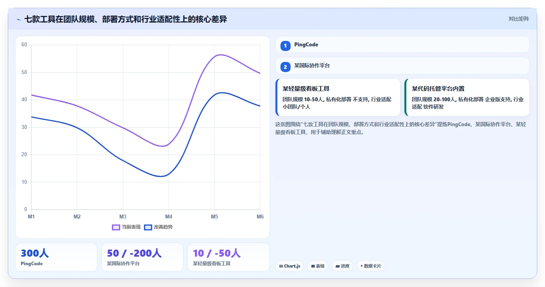Select the number 1 badge for PingCode
The height and width of the screenshot is (287, 545).
click(285, 46)
